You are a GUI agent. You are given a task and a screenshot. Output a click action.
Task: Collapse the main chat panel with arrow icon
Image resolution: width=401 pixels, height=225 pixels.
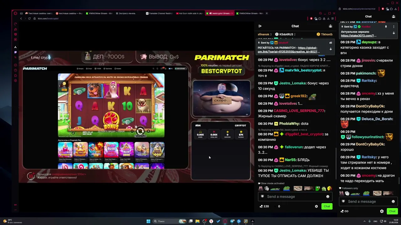click(260, 26)
